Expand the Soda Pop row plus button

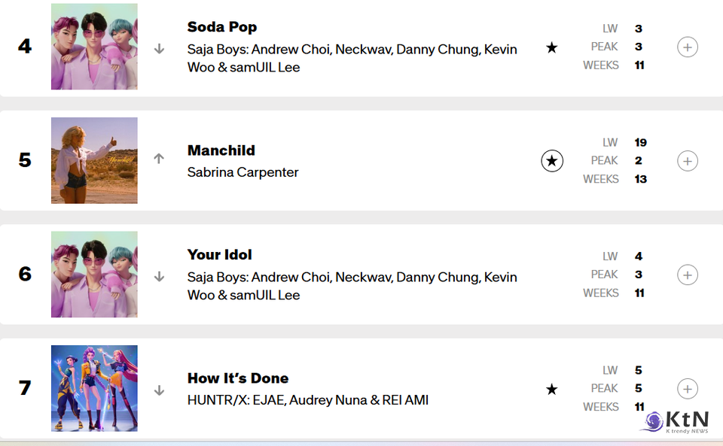687,47
